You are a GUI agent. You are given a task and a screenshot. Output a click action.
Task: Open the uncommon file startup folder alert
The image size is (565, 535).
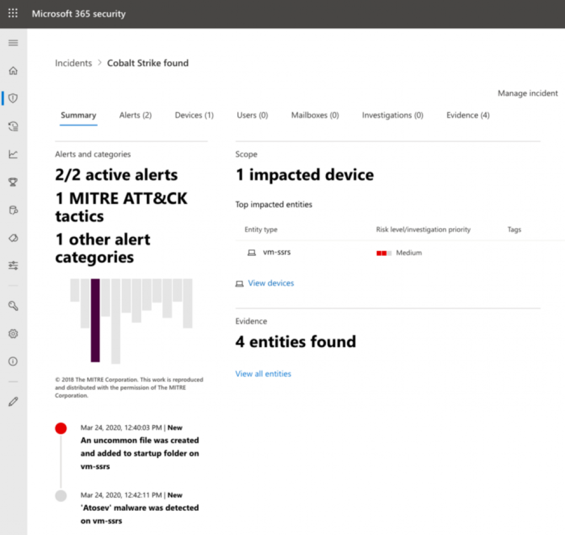[140, 453]
